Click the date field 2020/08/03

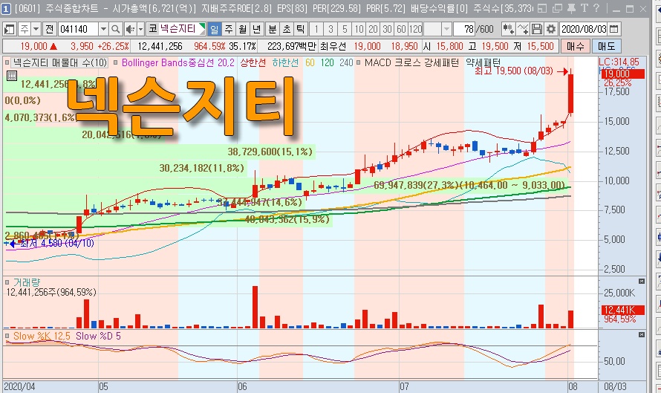[584, 29]
